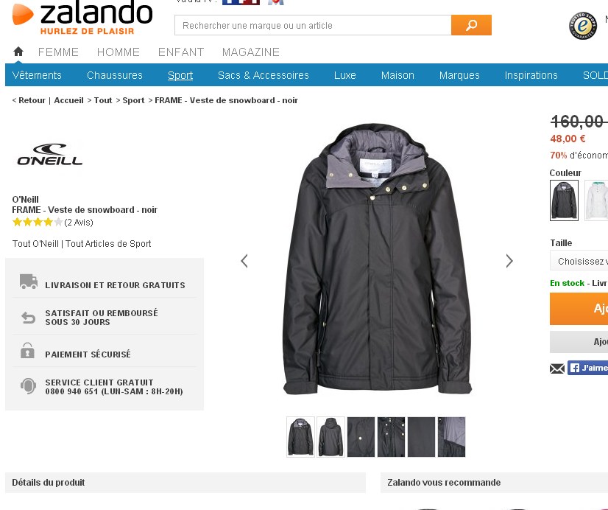Open the Chaussures category tab

115,75
